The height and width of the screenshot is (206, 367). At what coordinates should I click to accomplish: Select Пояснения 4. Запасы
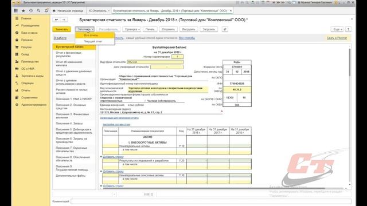point(74,124)
